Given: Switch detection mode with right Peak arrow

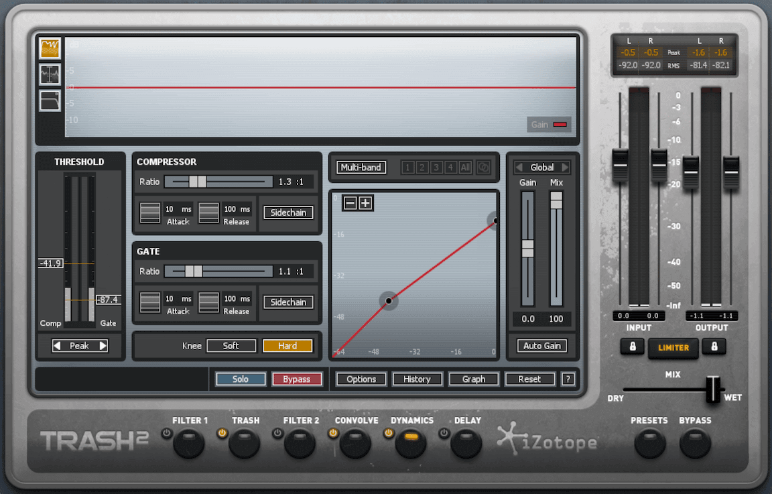Looking at the screenshot, I should pyautogui.click(x=103, y=346).
